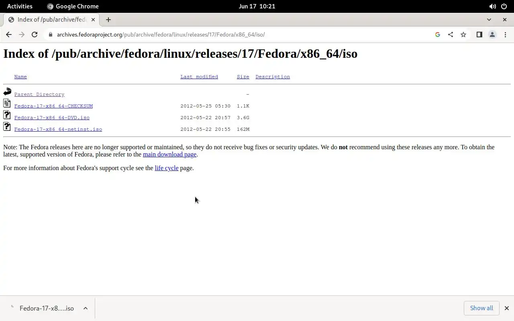The width and height of the screenshot is (514, 321).
Task: Sort by Last modified column
Action: [x=199, y=77]
